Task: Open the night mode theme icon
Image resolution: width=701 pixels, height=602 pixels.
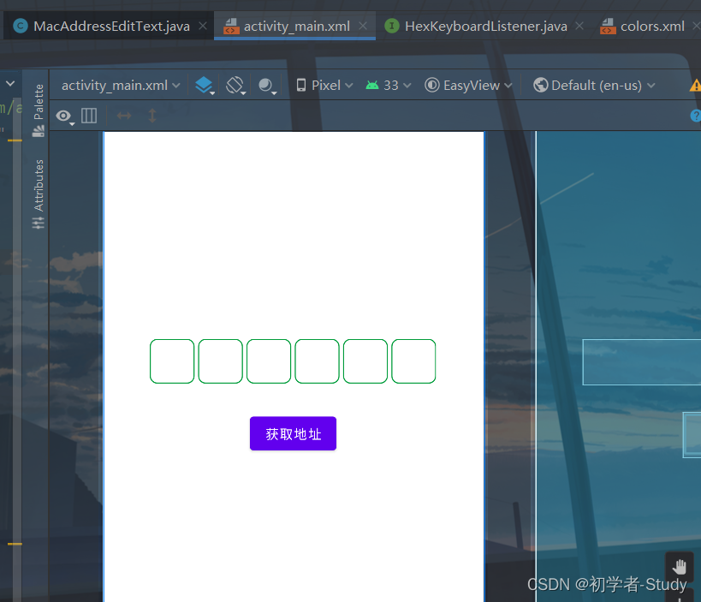Action: [266, 85]
